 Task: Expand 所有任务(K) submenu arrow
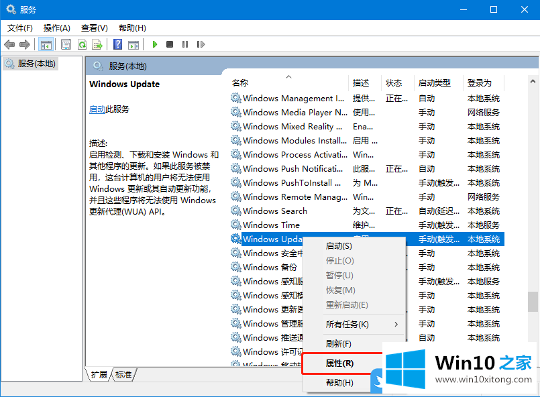[396, 325]
